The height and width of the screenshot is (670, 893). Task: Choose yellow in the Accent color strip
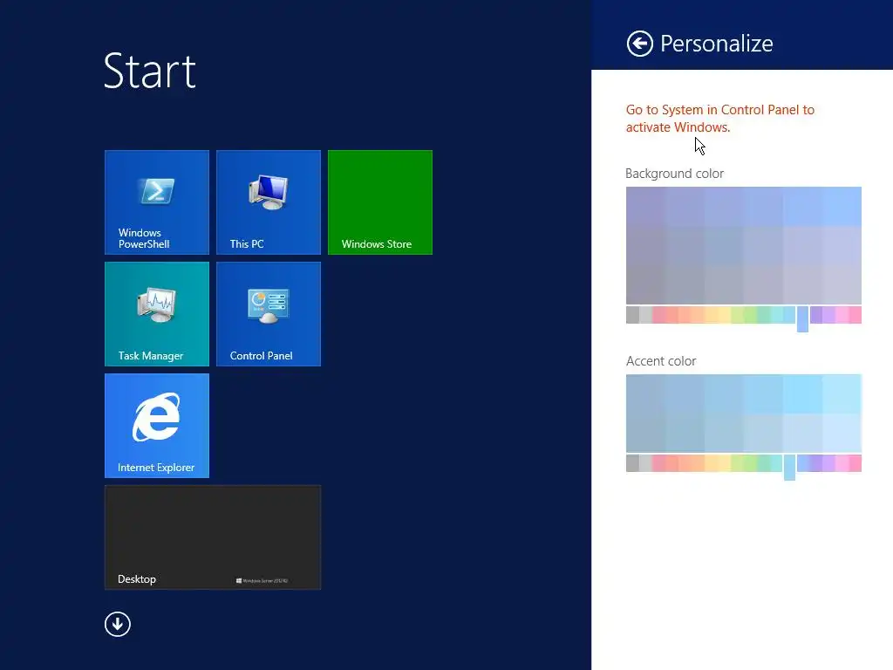coord(725,463)
